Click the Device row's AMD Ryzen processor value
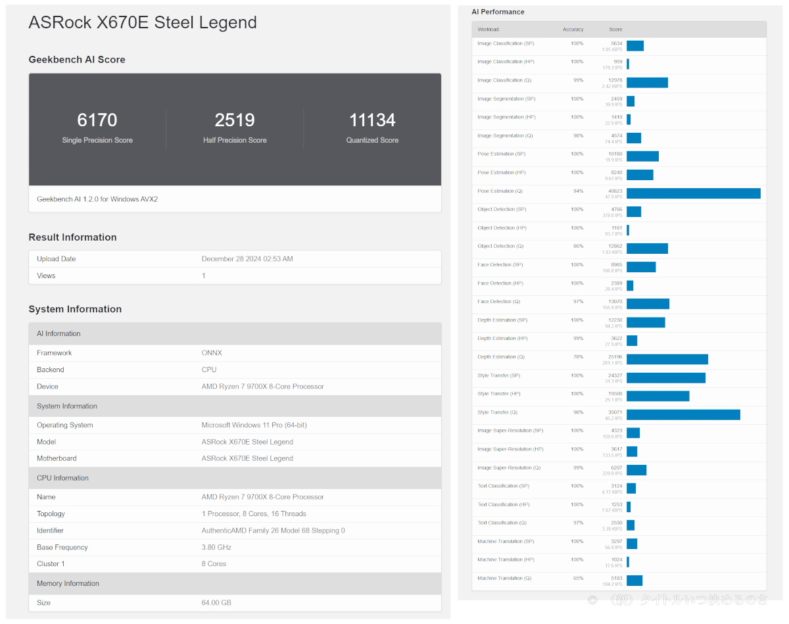The height and width of the screenshot is (624, 789). click(262, 387)
